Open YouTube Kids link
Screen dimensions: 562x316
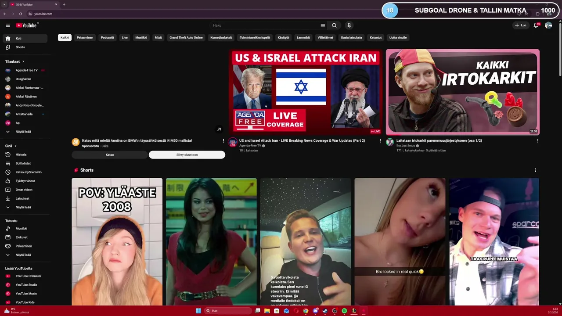(x=24, y=302)
